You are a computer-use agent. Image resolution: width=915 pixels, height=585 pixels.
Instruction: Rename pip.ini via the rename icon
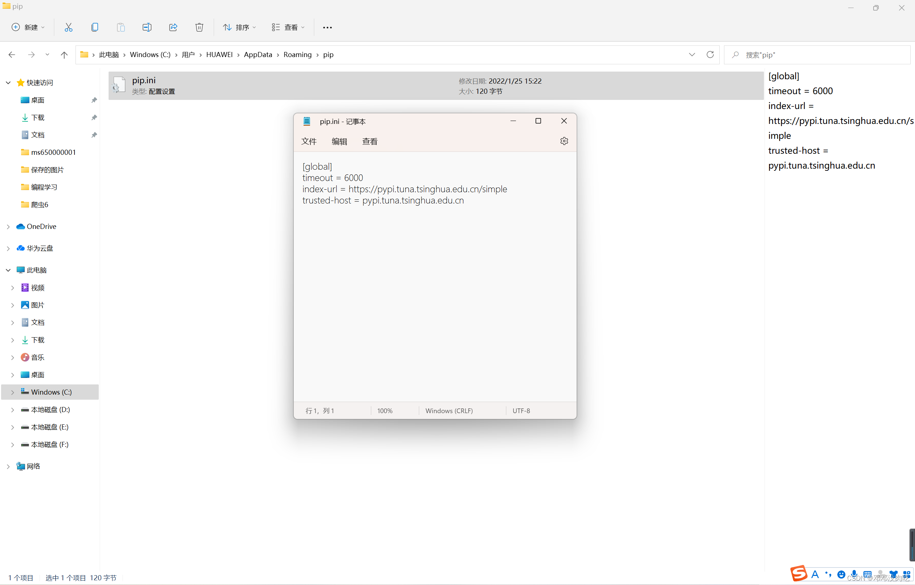(x=147, y=27)
